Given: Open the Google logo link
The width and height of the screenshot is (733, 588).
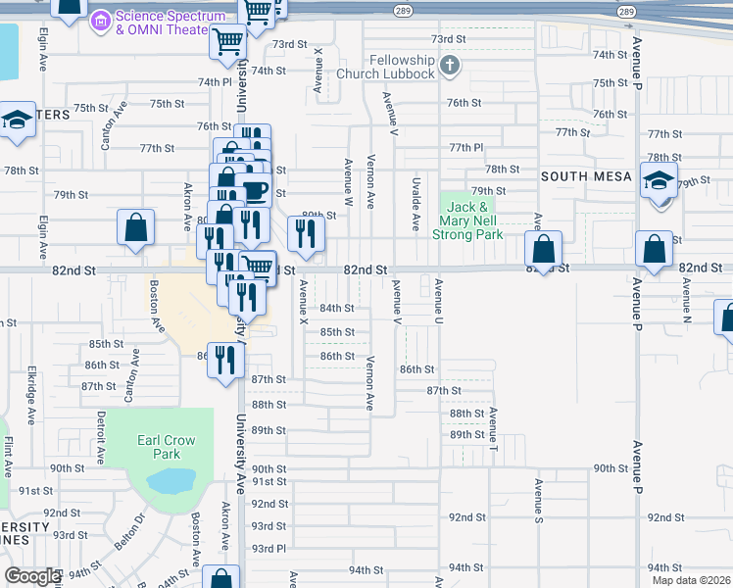Looking at the screenshot, I should [32, 577].
